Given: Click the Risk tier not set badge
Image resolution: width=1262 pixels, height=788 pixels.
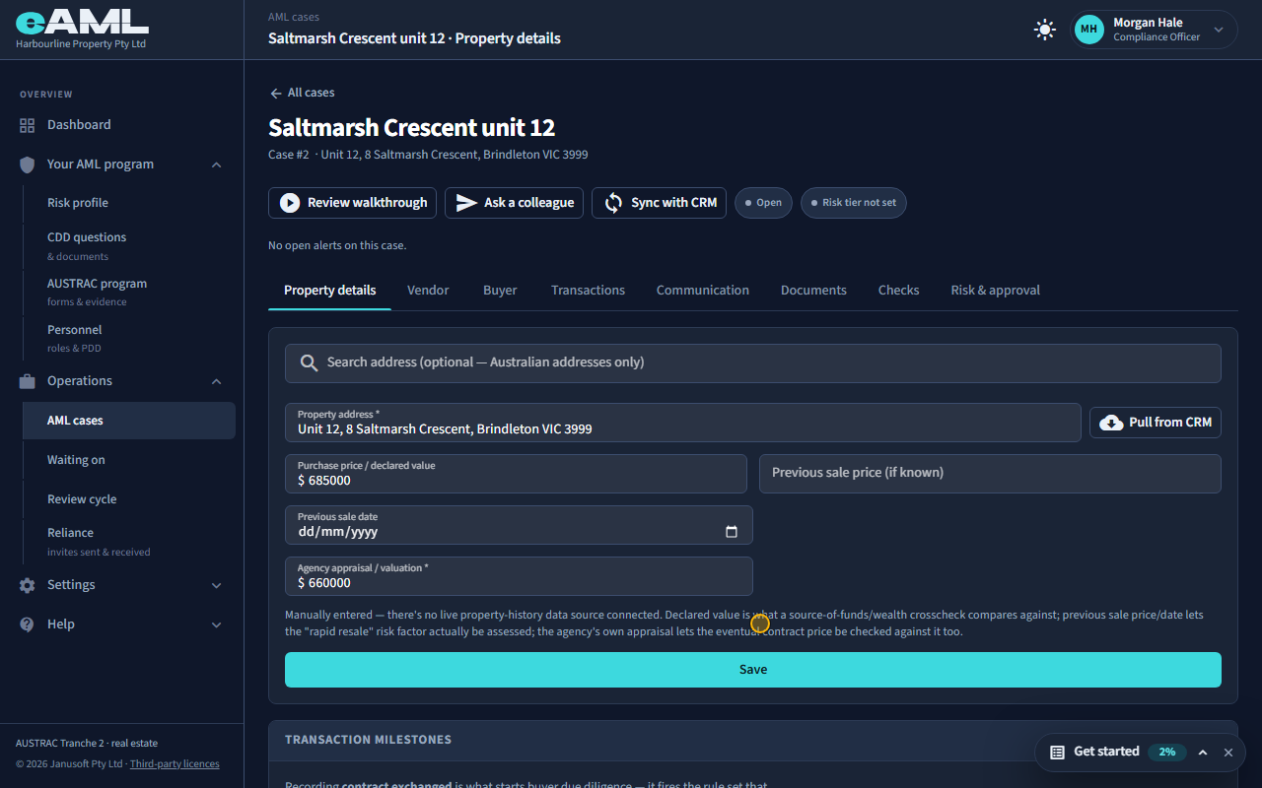Looking at the screenshot, I should (853, 203).
